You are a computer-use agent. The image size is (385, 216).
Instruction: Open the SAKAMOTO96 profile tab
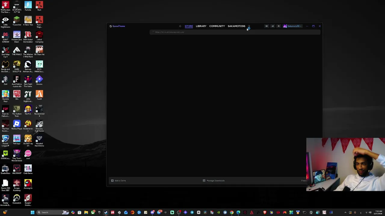(236, 26)
